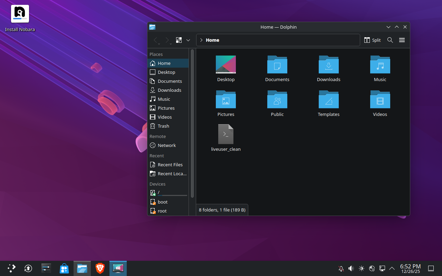This screenshot has height=276, width=442.
Task: Click the muted notifications bell icon
Action: pyautogui.click(x=341, y=268)
